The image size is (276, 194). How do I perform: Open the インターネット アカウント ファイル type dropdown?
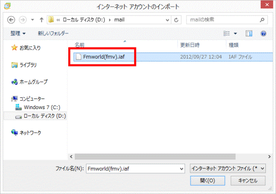tap(228, 169)
